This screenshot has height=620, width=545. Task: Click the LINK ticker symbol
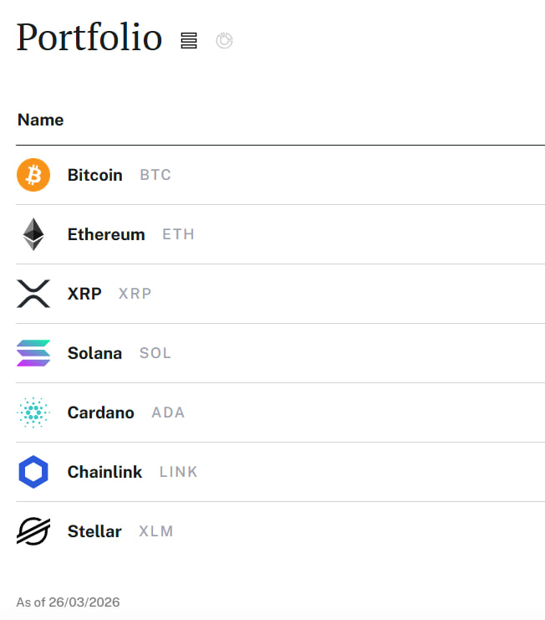(x=179, y=473)
